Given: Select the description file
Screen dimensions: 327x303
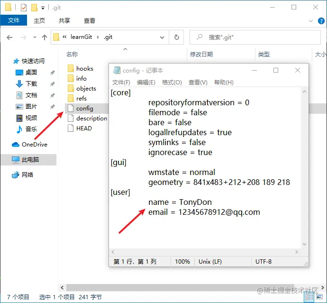Looking at the screenshot, I should 87,119.
